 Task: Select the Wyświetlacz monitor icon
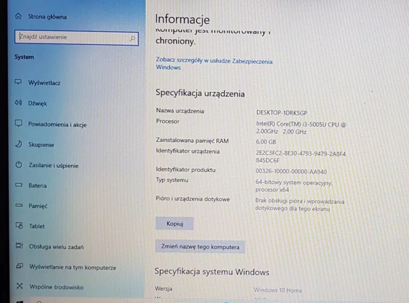click(x=18, y=82)
